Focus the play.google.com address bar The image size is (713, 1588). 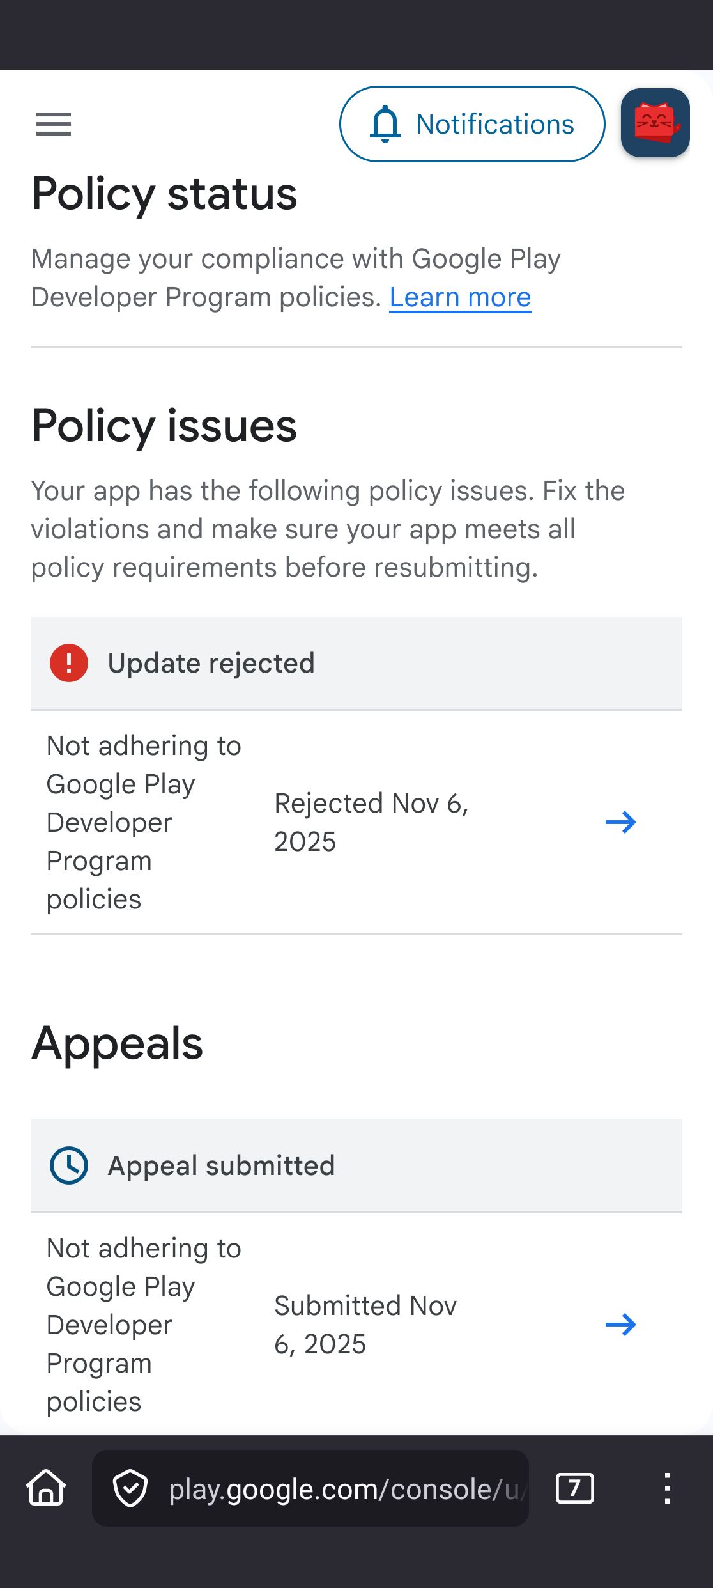345,1488
